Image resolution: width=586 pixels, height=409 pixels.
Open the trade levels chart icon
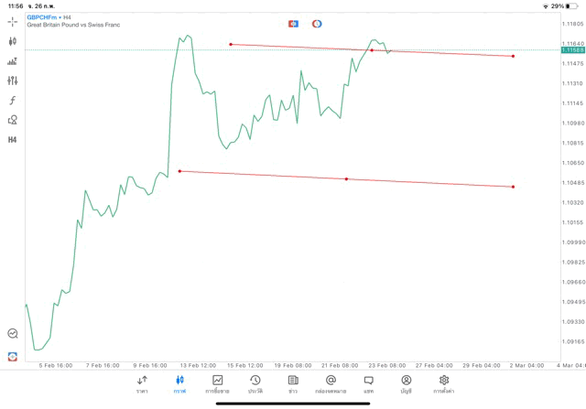pos(13,61)
